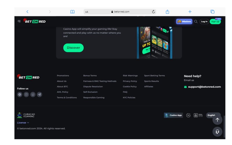Open the Missions menu item
Screen dimensions: 232x145
point(184,21)
